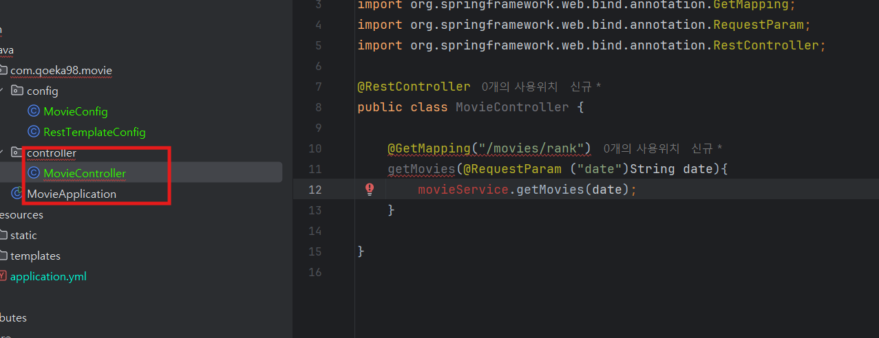Click line number 12 in the gutter
This screenshot has width=879, height=338.
tap(315, 189)
